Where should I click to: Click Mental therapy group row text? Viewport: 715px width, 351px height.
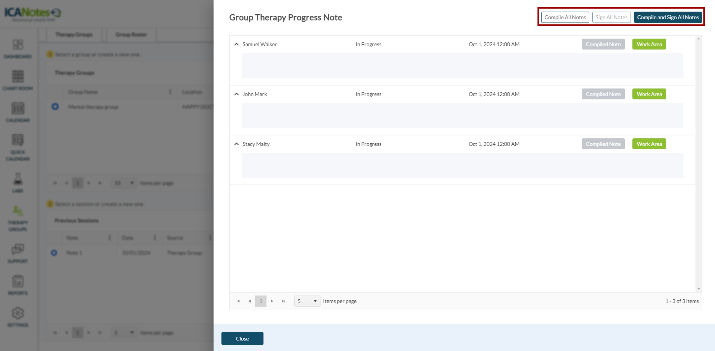pyautogui.click(x=93, y=107)
